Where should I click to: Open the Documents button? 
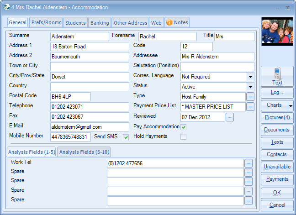click(x=277, y=130)
